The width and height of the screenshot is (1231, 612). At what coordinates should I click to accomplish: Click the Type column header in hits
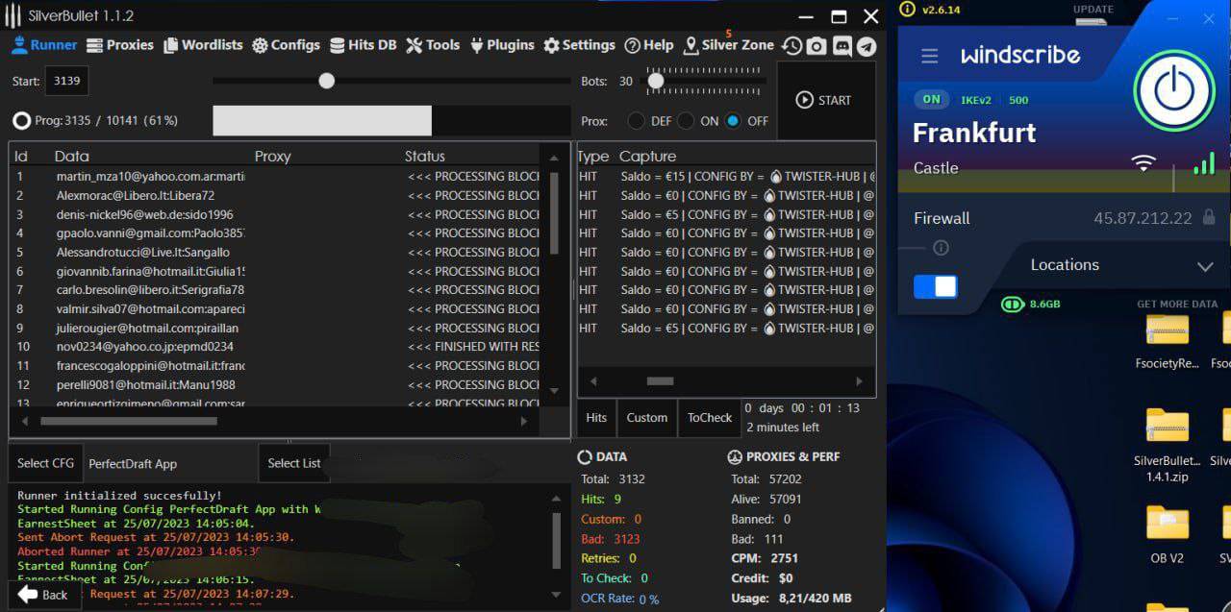pyautogui.click(x=593, y=156)
